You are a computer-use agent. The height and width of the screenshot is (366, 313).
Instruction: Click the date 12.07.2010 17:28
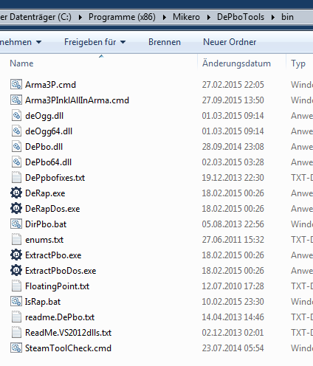233,286
